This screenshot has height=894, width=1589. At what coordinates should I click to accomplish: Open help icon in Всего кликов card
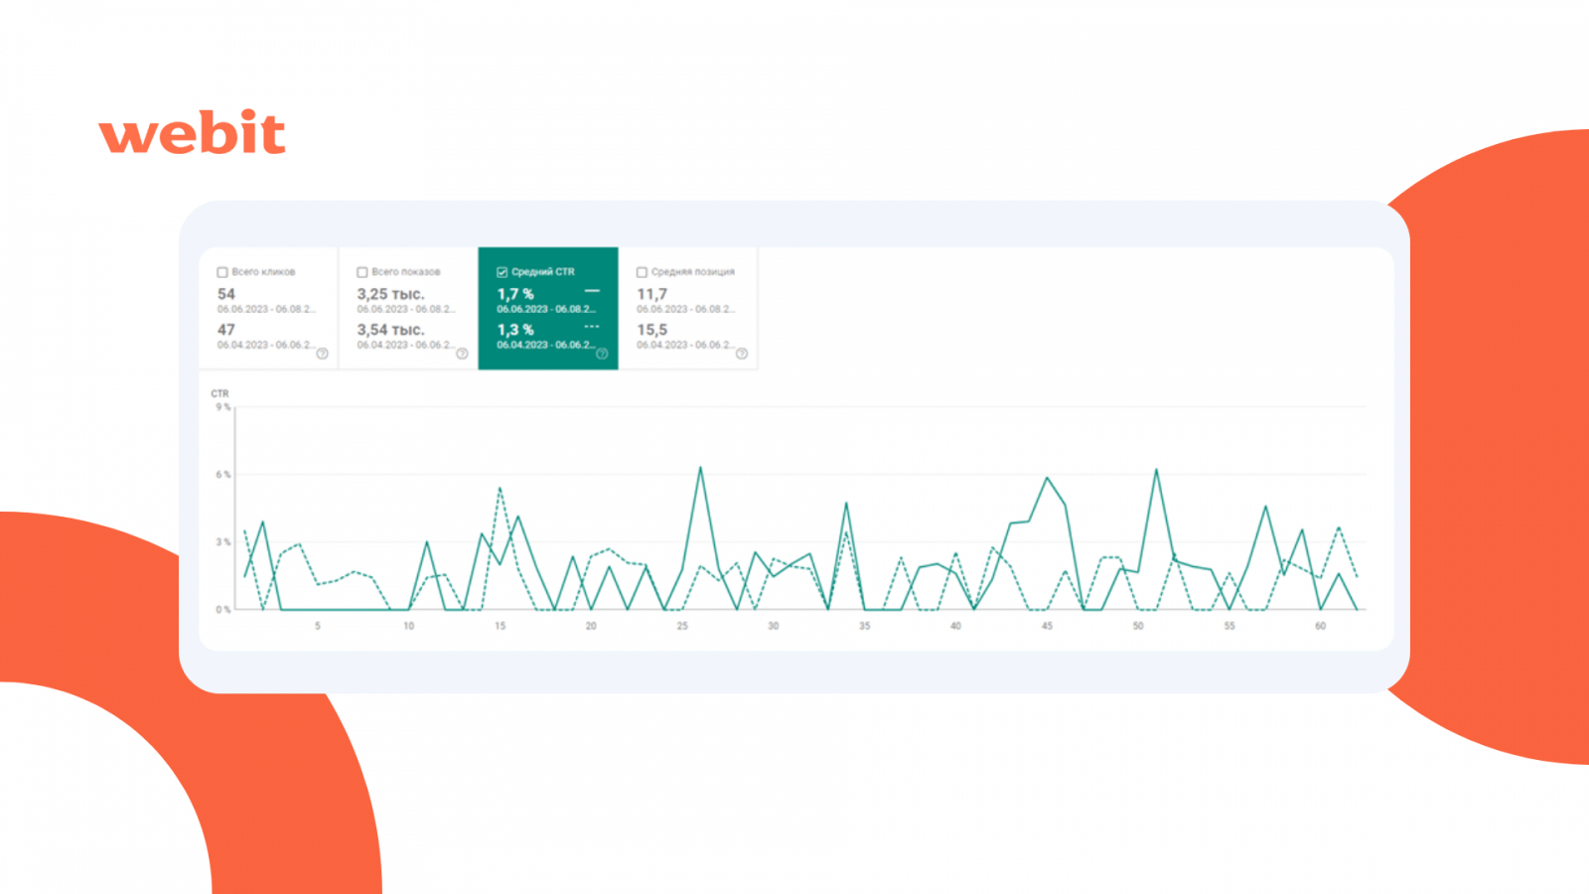pyautogui.click(x=322, y=354)
